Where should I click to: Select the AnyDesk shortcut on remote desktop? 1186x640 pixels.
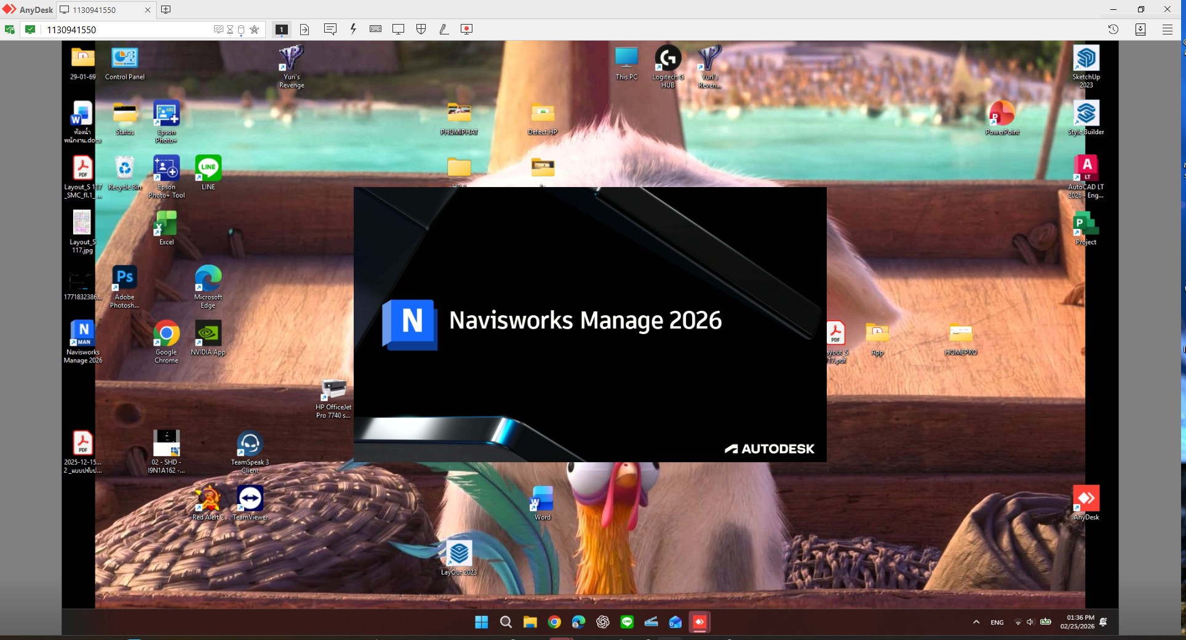pyautogui.click(x=1086, y=503)
